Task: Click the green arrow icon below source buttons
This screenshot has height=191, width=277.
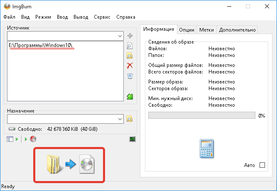Action: pos(130,96)
